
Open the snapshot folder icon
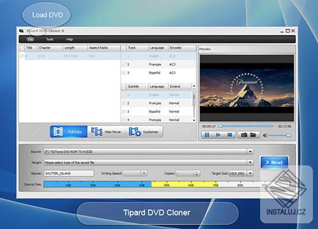point(253,135)
